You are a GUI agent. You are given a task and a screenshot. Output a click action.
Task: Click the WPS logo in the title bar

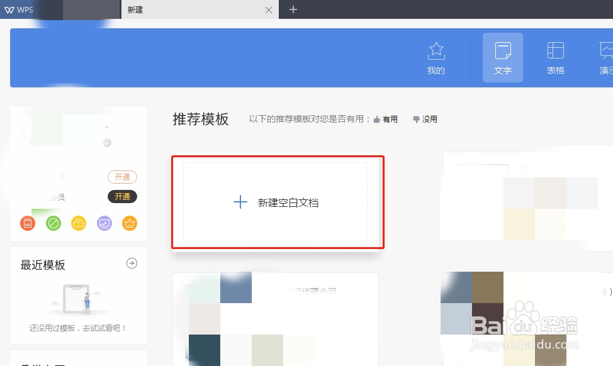[19, 9]
